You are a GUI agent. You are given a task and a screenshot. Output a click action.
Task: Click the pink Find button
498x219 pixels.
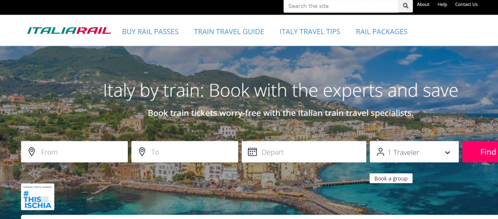[x=480, y=152]
